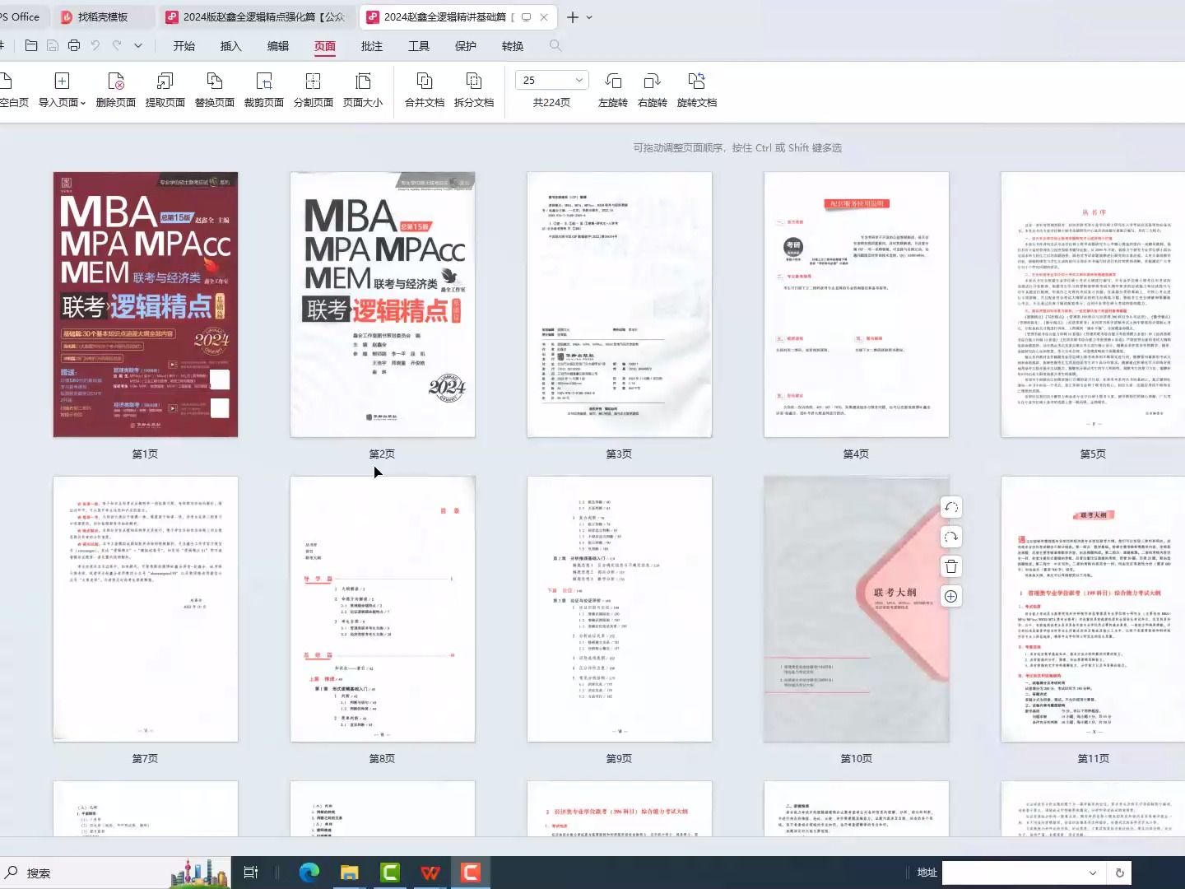Screen dimensions: 1185x889
Task: Select the 页面 (Page) tab
Action: tap(325, 46)
